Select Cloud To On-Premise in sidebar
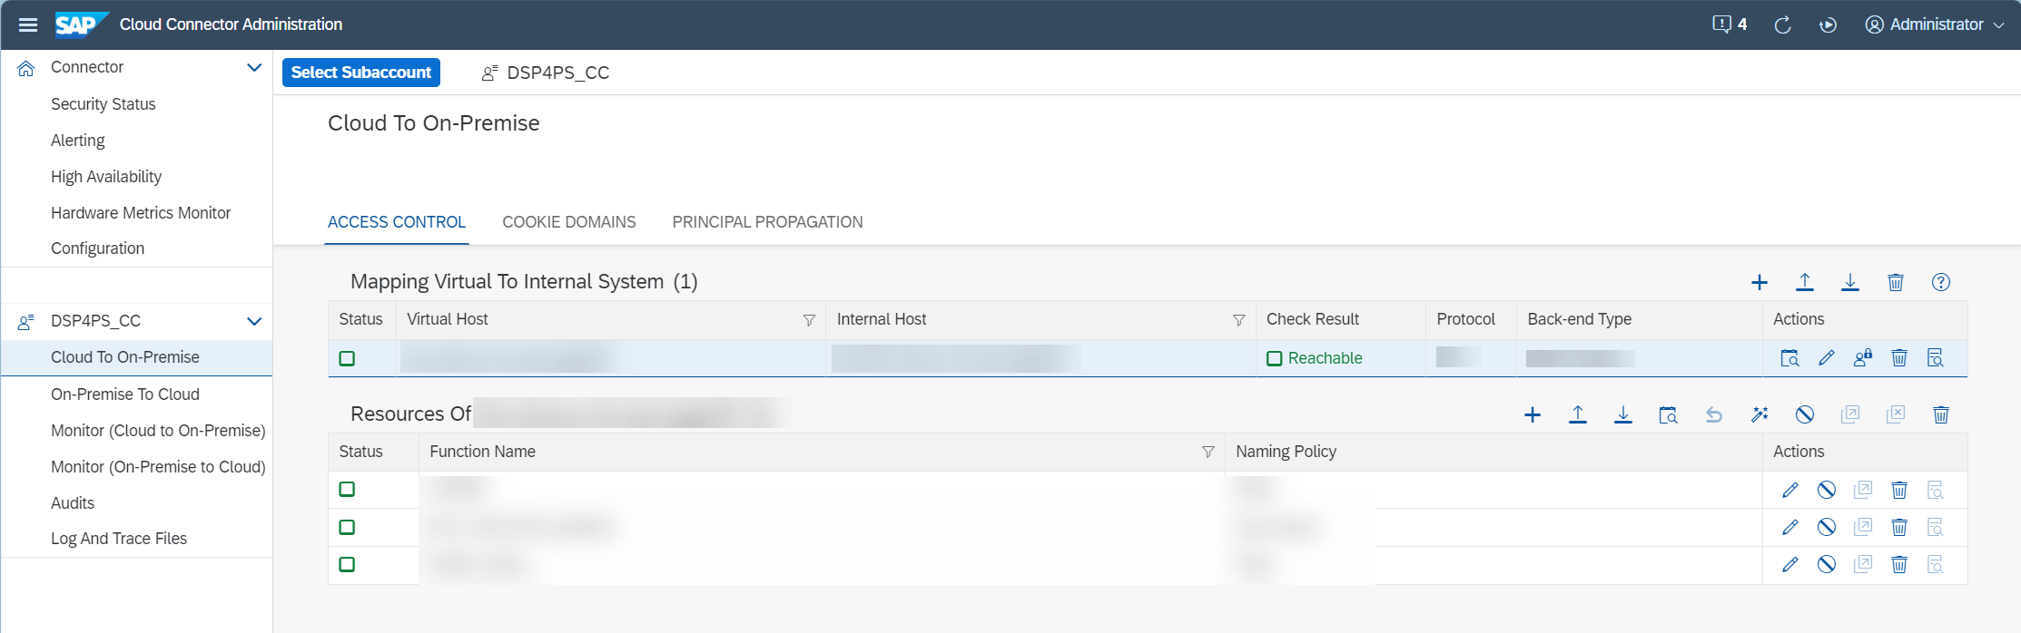Image resolution: width=2021 pixels, height=633 pixels. pyautogui.click(x=136, y=357)
